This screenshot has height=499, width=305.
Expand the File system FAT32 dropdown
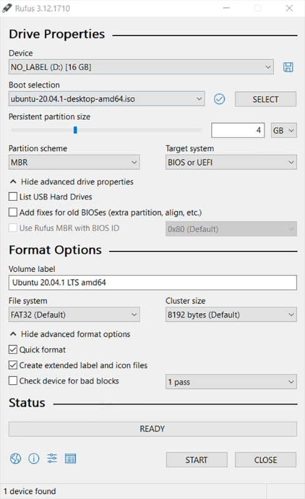(x=74, y=315)
